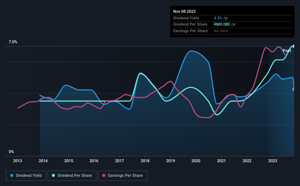Click the blue Dividend Yield legend dot

(12, 175)
